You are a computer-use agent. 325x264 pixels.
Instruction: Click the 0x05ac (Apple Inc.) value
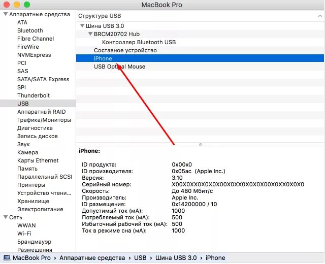click(x=199, y=171)
